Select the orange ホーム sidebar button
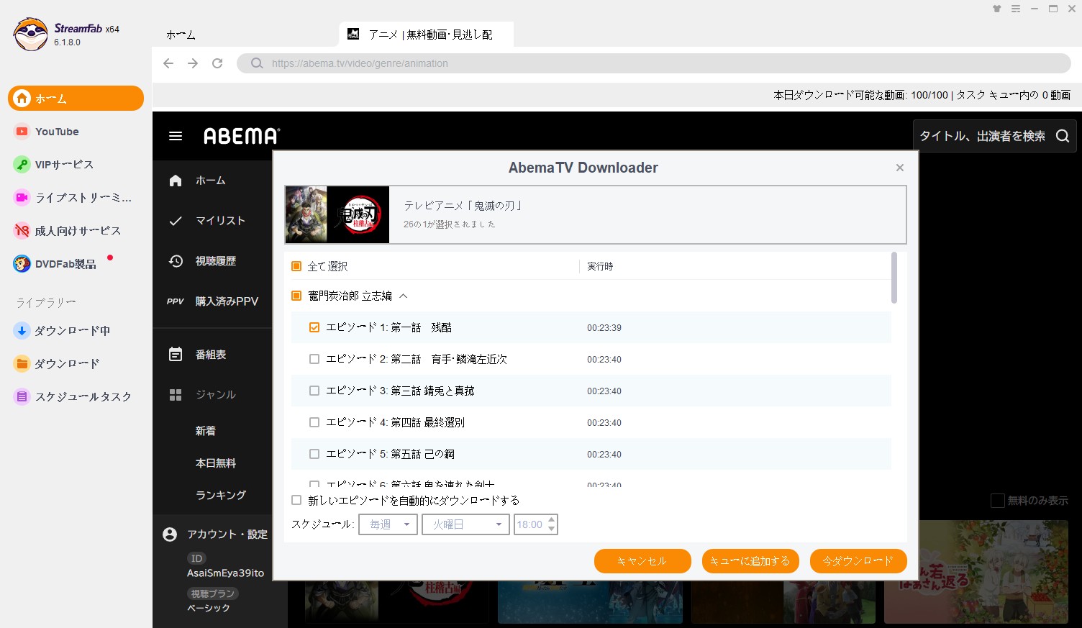1082x628 pixels. coord(76,99)
